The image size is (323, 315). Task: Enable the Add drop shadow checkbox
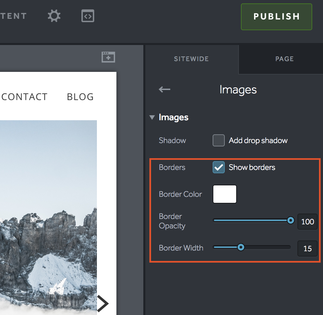click(219, 140)
